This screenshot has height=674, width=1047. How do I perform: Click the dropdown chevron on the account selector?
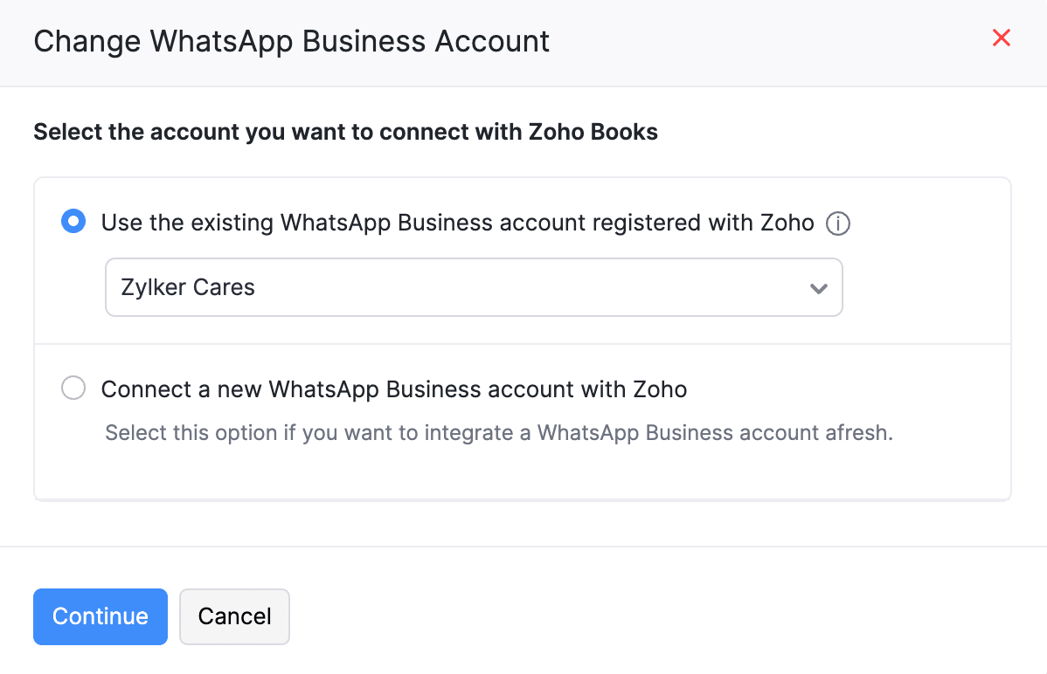click(x=819, y=287)
